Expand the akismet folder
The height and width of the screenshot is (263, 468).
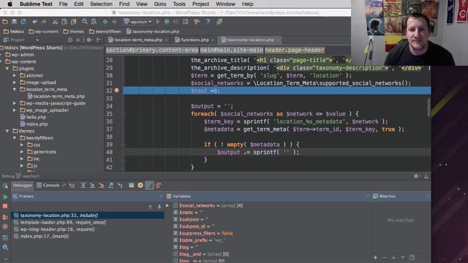tap(15, 75)
